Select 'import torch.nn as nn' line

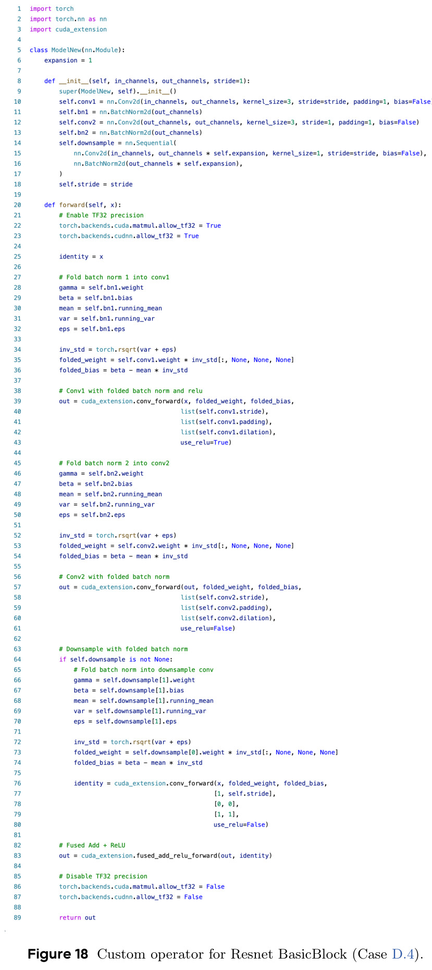pyautogui.click(x=68, y=19)
